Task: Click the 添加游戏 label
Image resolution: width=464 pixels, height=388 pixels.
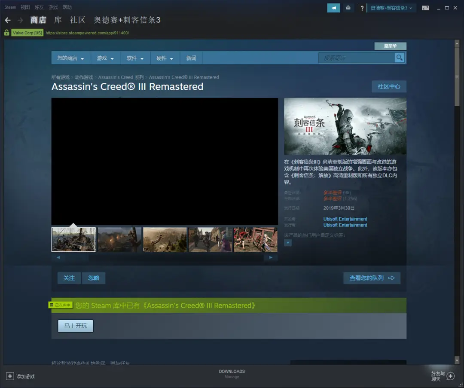Action: coord(25,376)
